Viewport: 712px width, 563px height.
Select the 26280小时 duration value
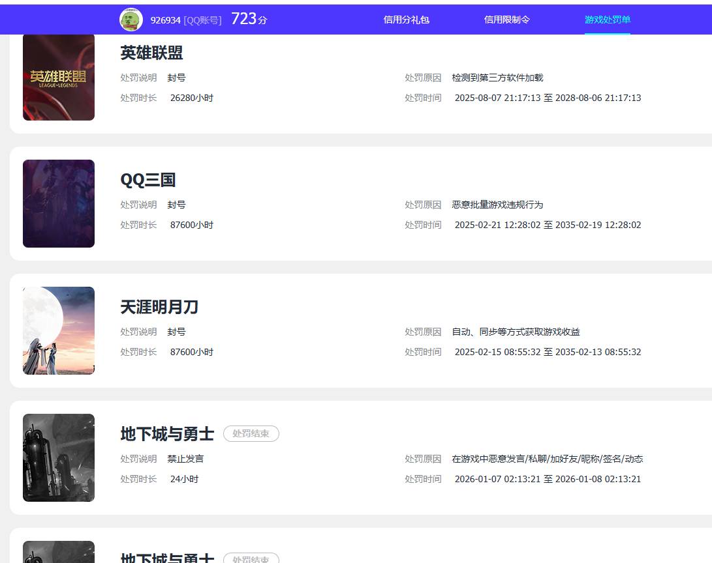pyautogui.click(x=192, y=98)
